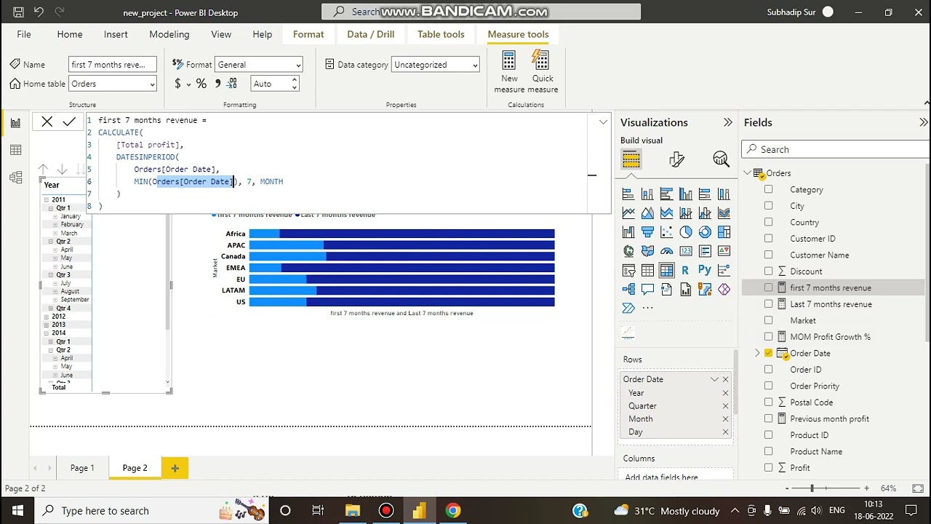The image size is (931, 524).
Task: Select the scatter chart visual
Action: point(667,232)
